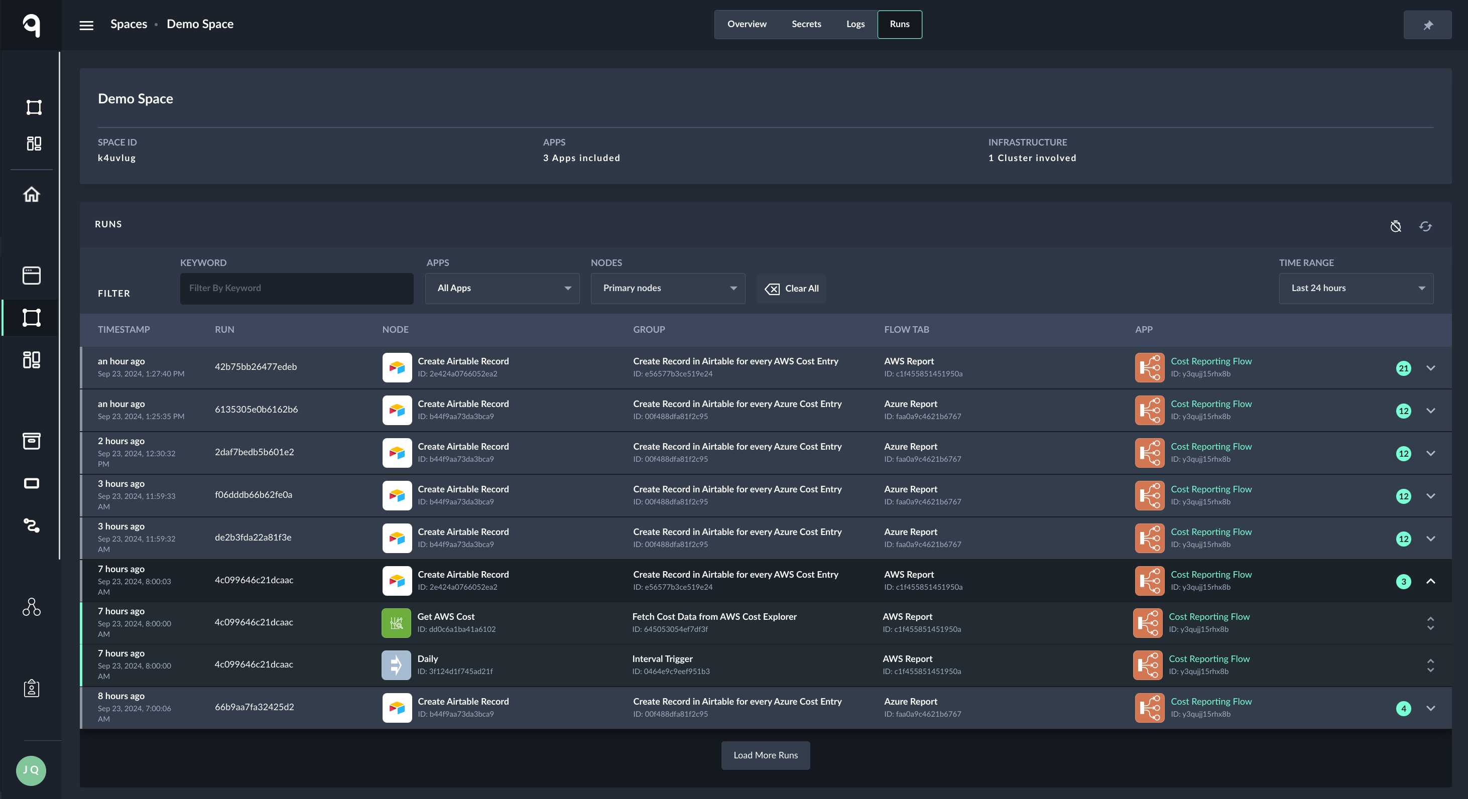Switch to the Logs tab

855,24
